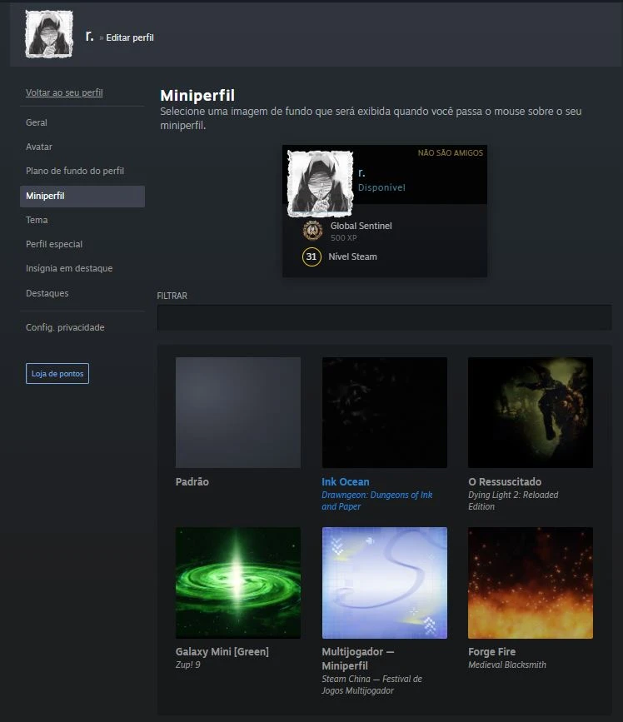Click the Global Sentinel badge icon

point(312,231)
